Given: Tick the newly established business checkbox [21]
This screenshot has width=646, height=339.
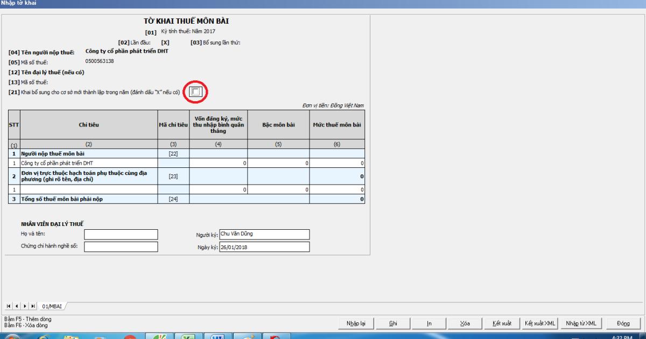Looking at the screenshot, I should point(196,92).
